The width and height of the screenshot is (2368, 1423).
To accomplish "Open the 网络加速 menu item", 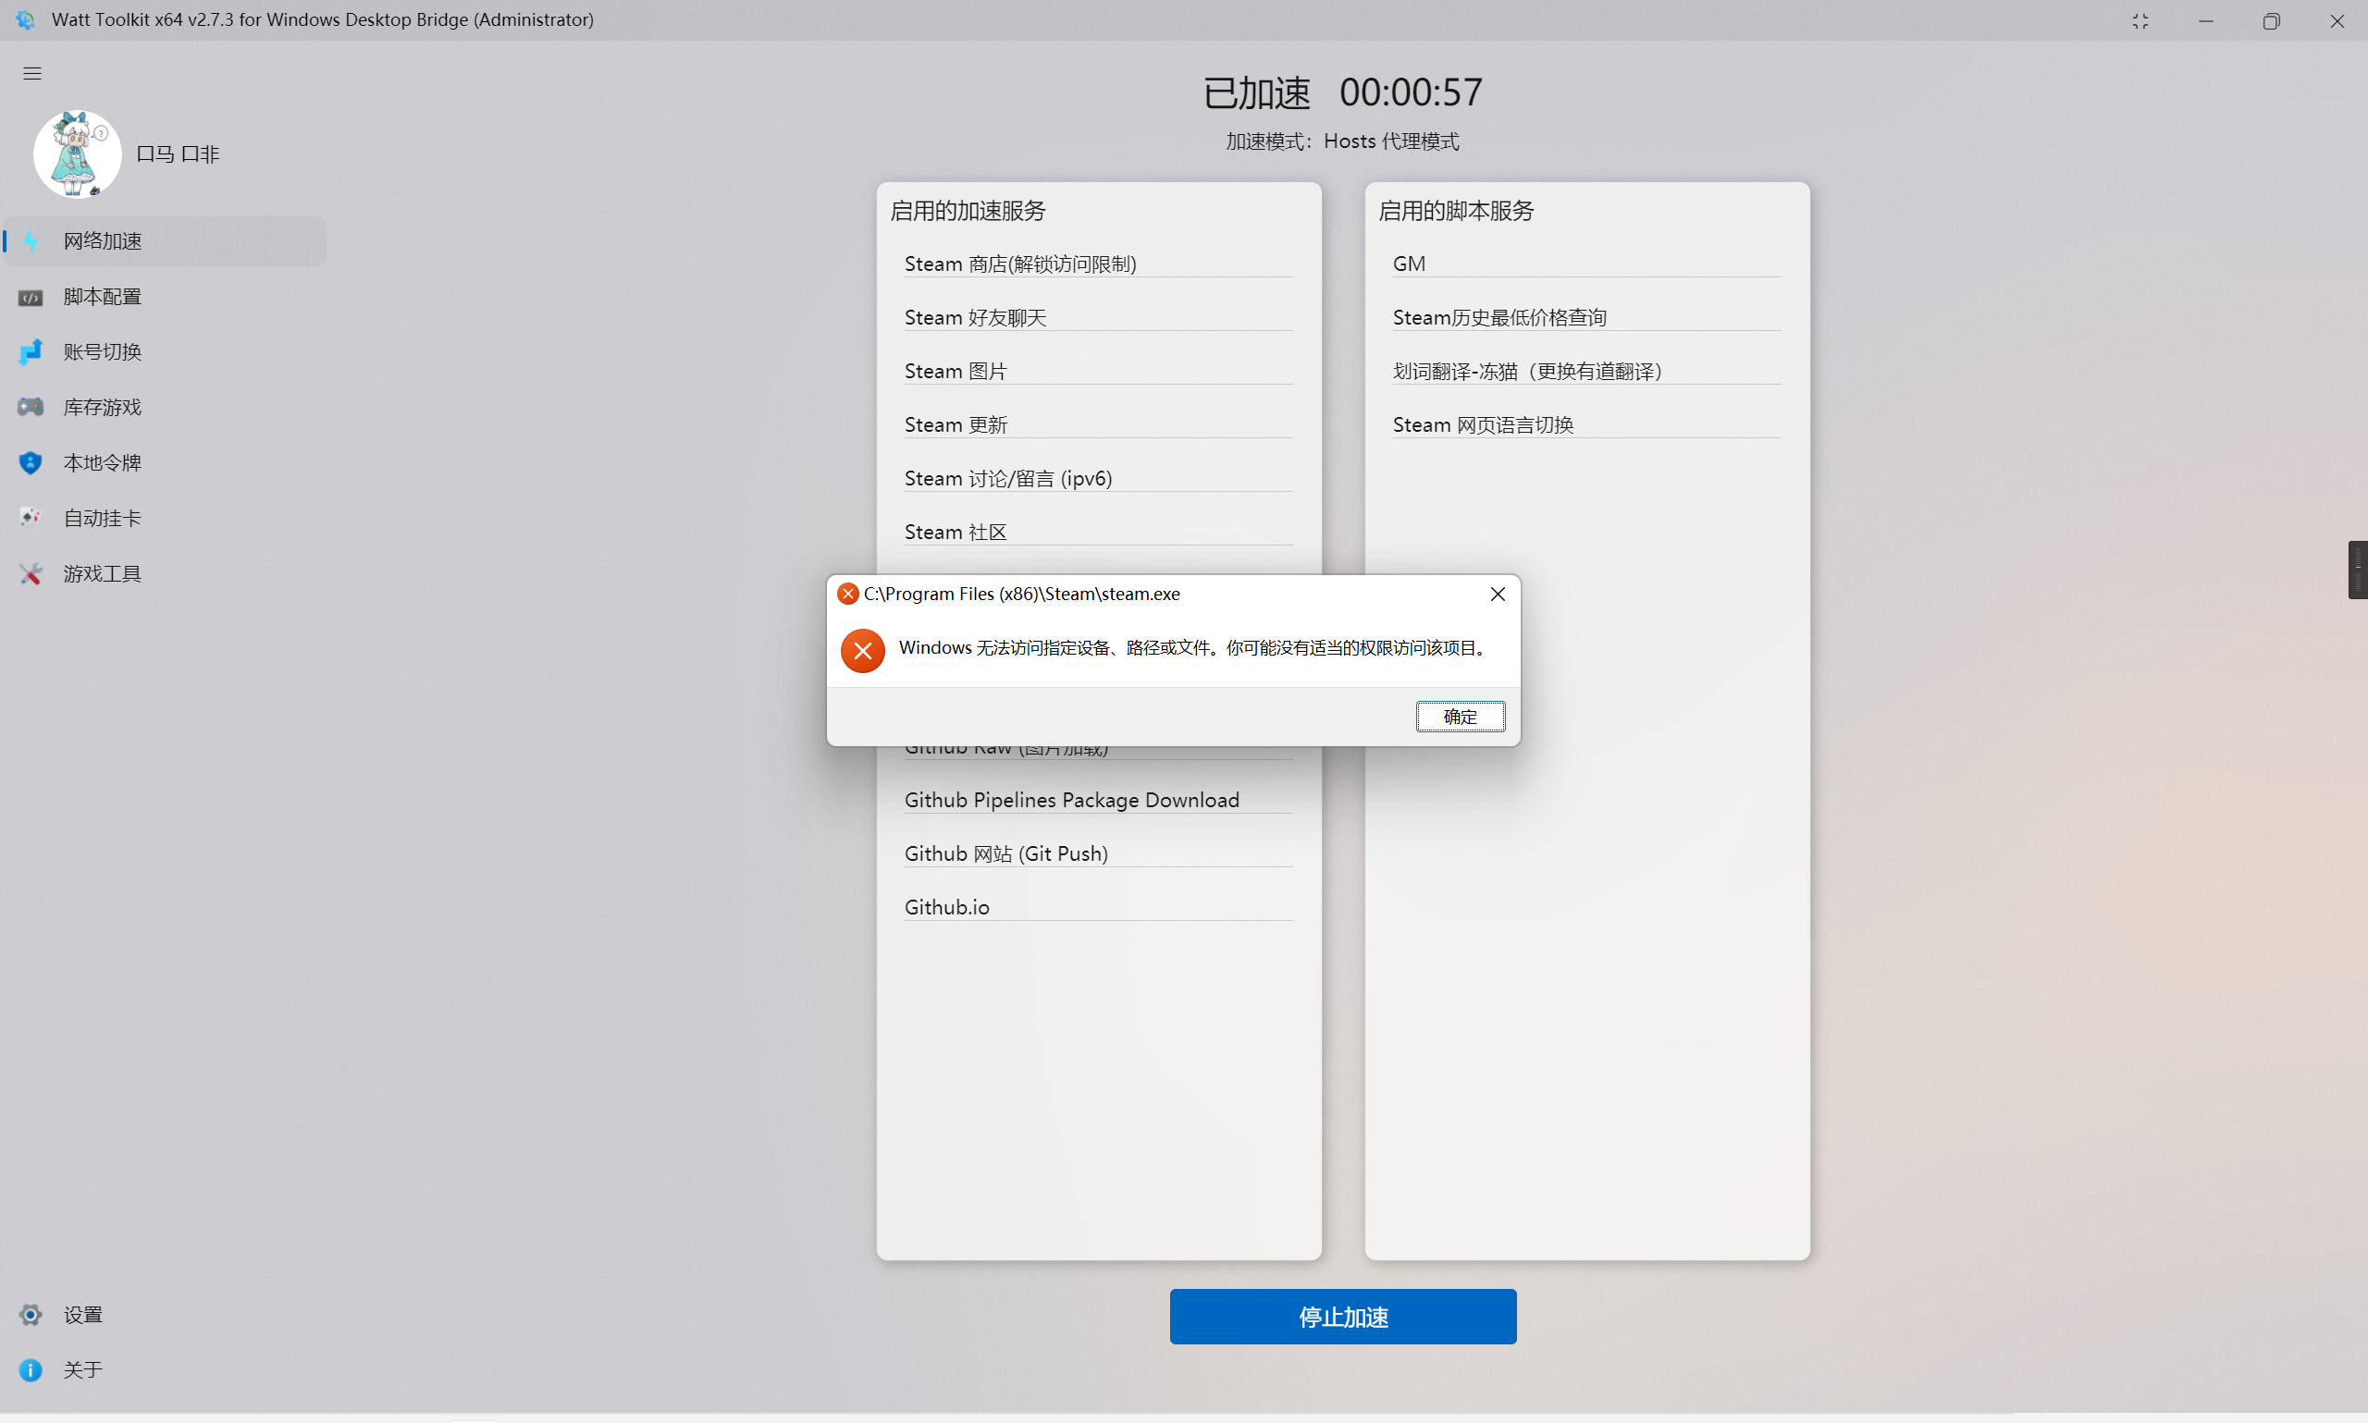I will [165, 240].
